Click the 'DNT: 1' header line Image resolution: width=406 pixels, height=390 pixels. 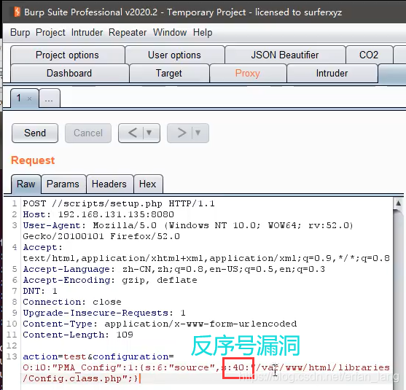40,291
